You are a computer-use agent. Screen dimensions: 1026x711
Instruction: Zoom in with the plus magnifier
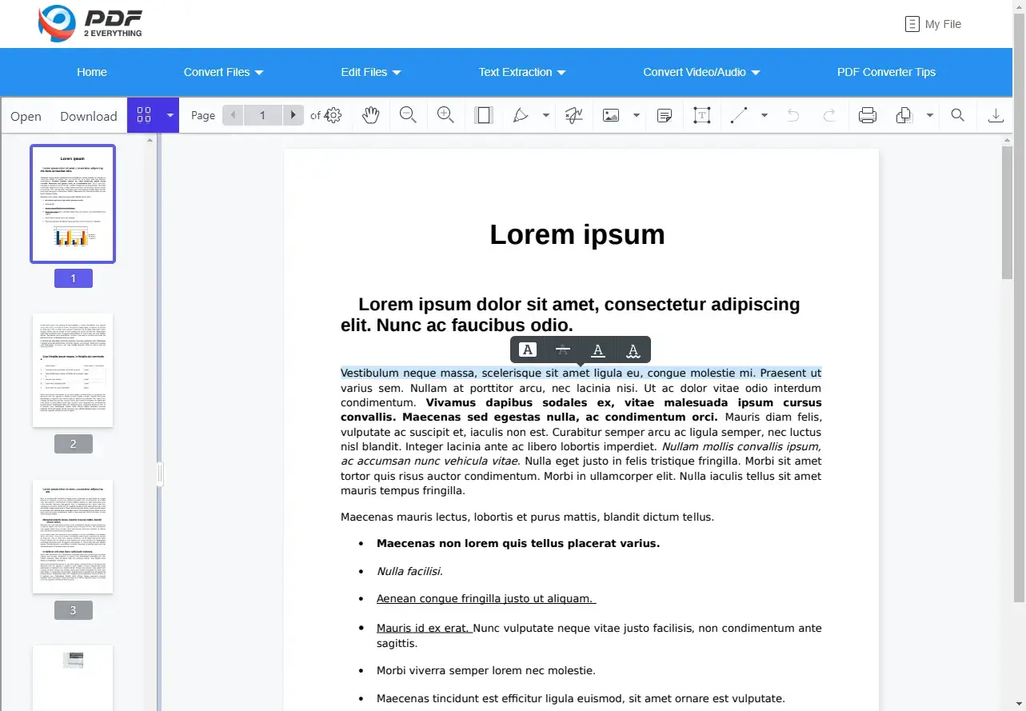pyautogui.click(x=445, y=115)
